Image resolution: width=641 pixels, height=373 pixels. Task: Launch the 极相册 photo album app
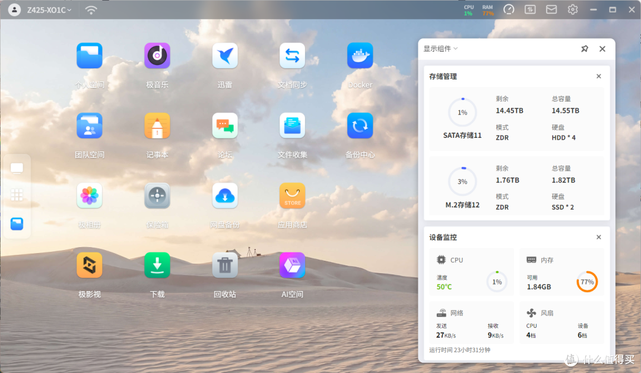pos(89,195)
